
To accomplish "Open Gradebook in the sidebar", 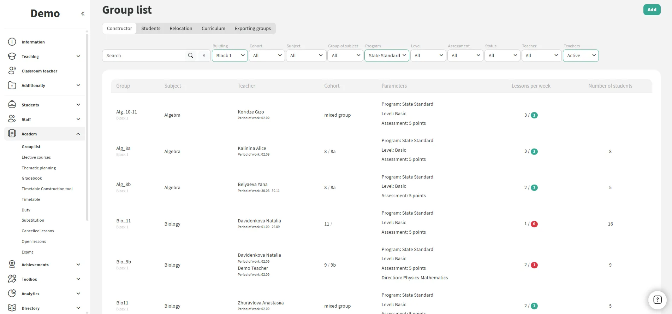I will (x=32, y=178).
